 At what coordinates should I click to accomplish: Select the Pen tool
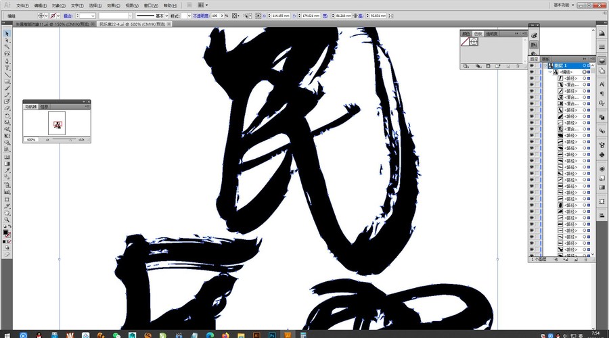[7, 62]
